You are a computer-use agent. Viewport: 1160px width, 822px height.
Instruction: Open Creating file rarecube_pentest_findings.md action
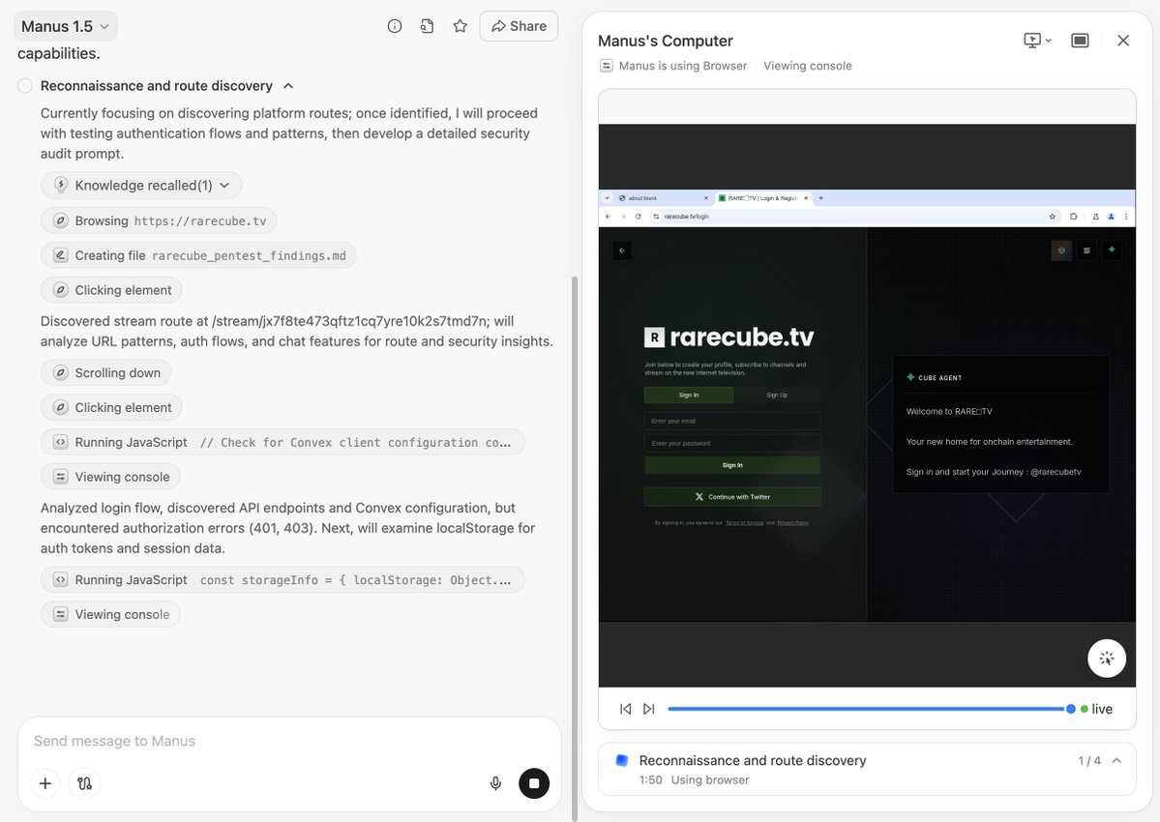point(198,255)
